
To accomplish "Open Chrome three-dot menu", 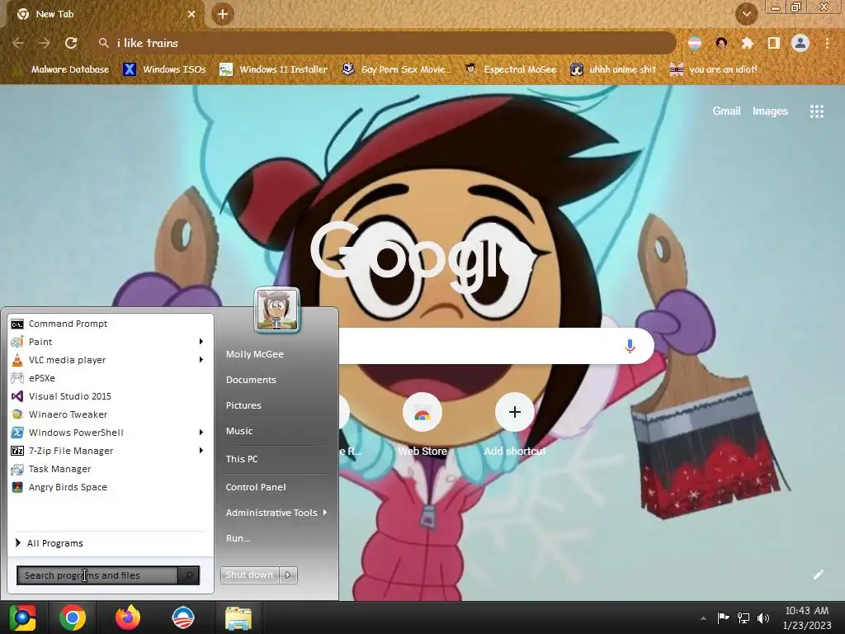I will click(827, 43).
